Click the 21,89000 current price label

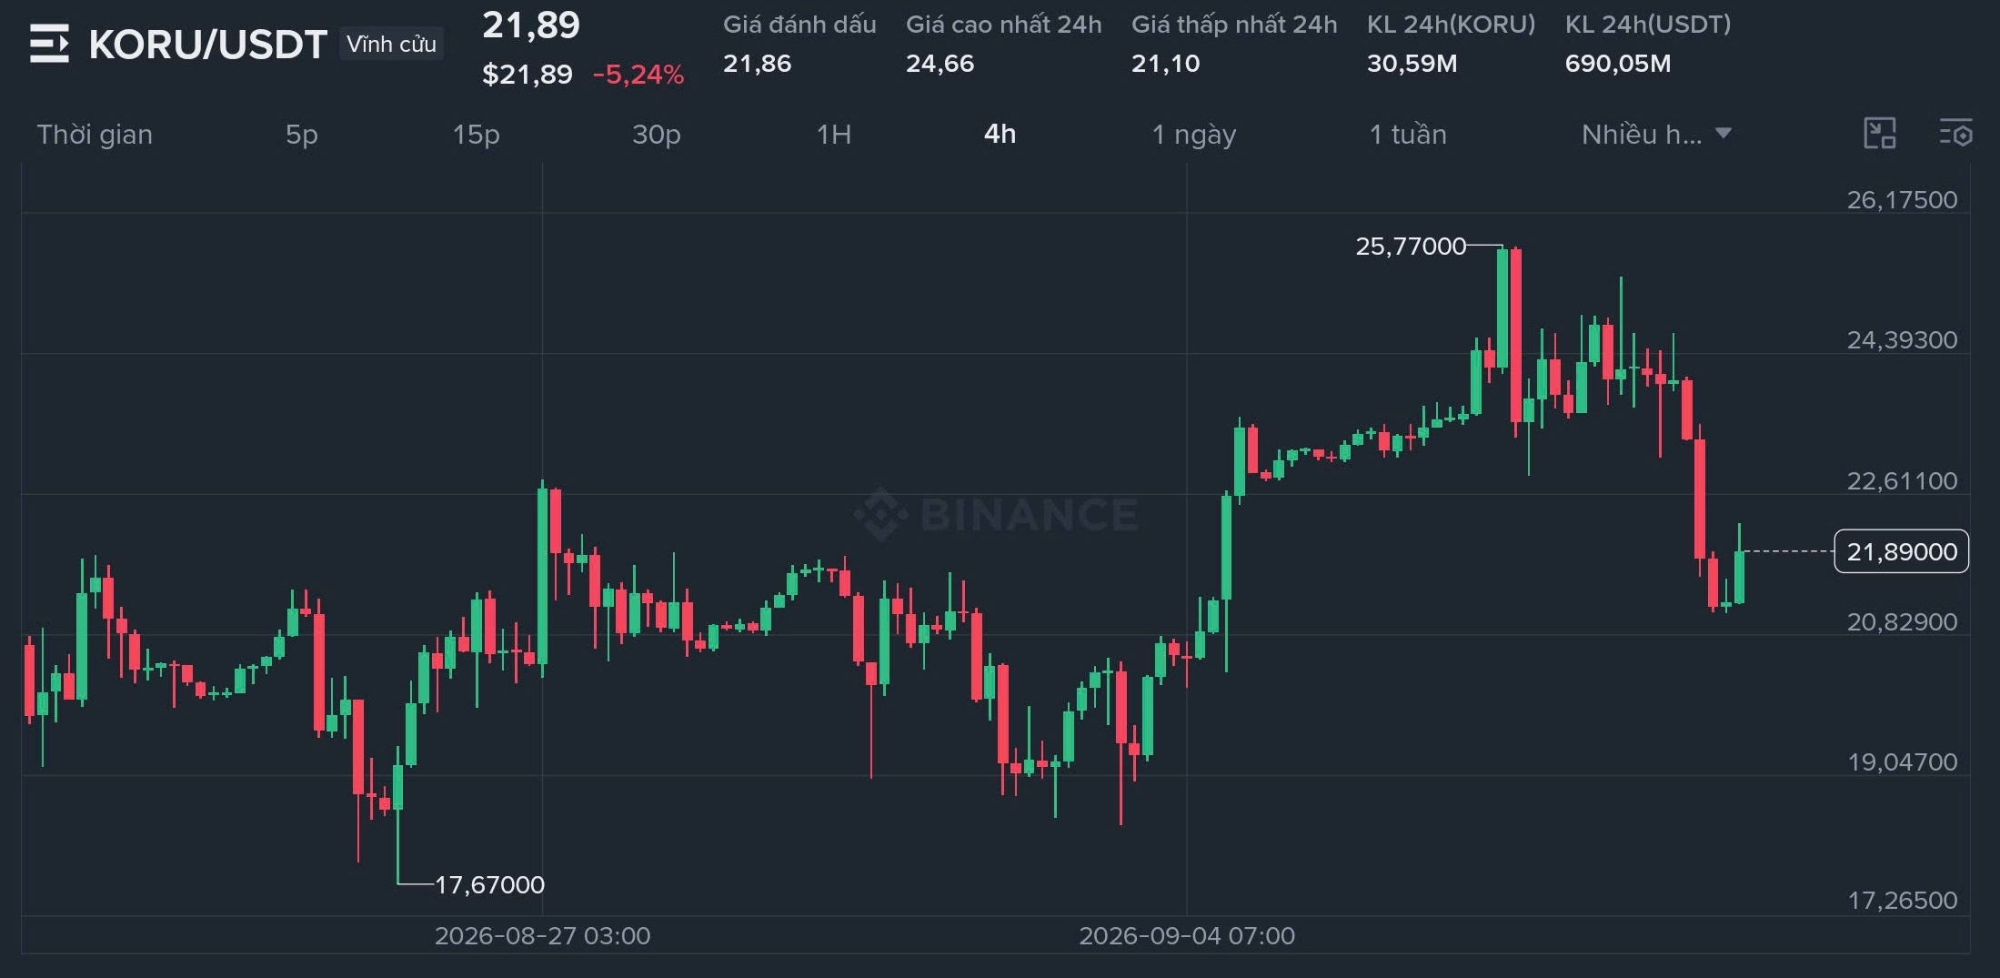coord(1902,551)
